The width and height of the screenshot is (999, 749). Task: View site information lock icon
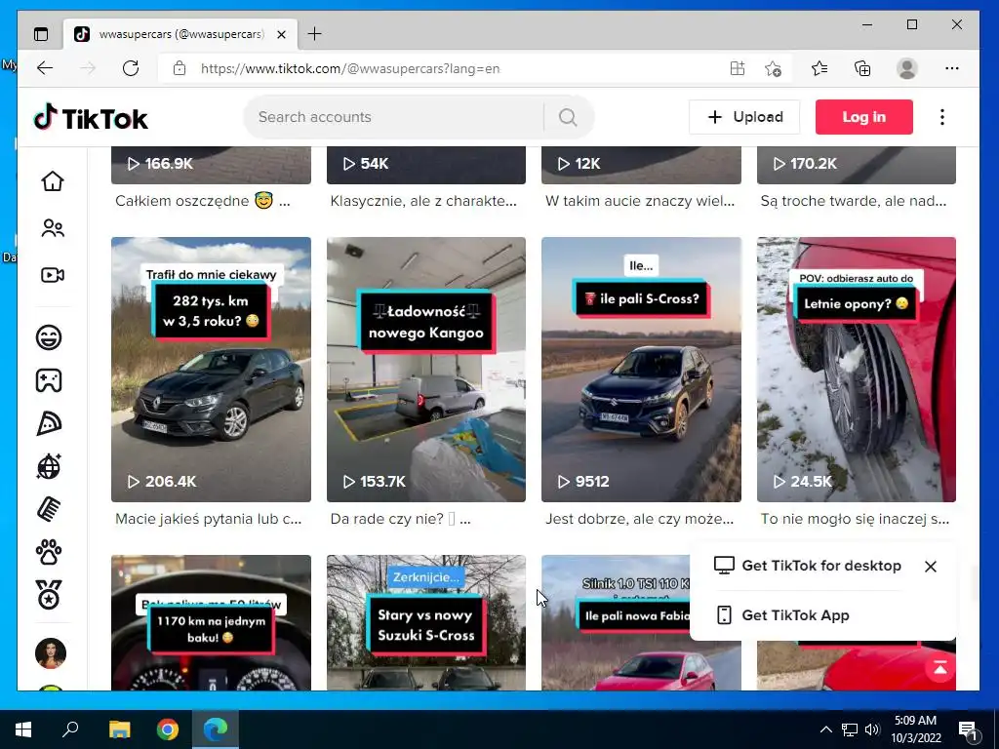(x=180, y=68)
